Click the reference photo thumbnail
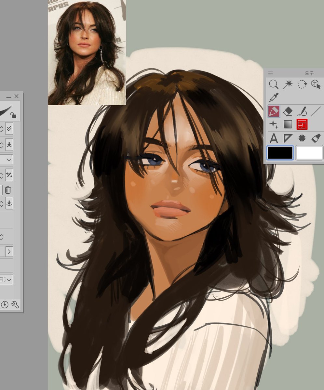324x390 pixels. [87, 53]
